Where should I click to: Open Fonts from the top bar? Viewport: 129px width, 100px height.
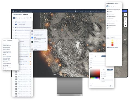pos(87,11)
